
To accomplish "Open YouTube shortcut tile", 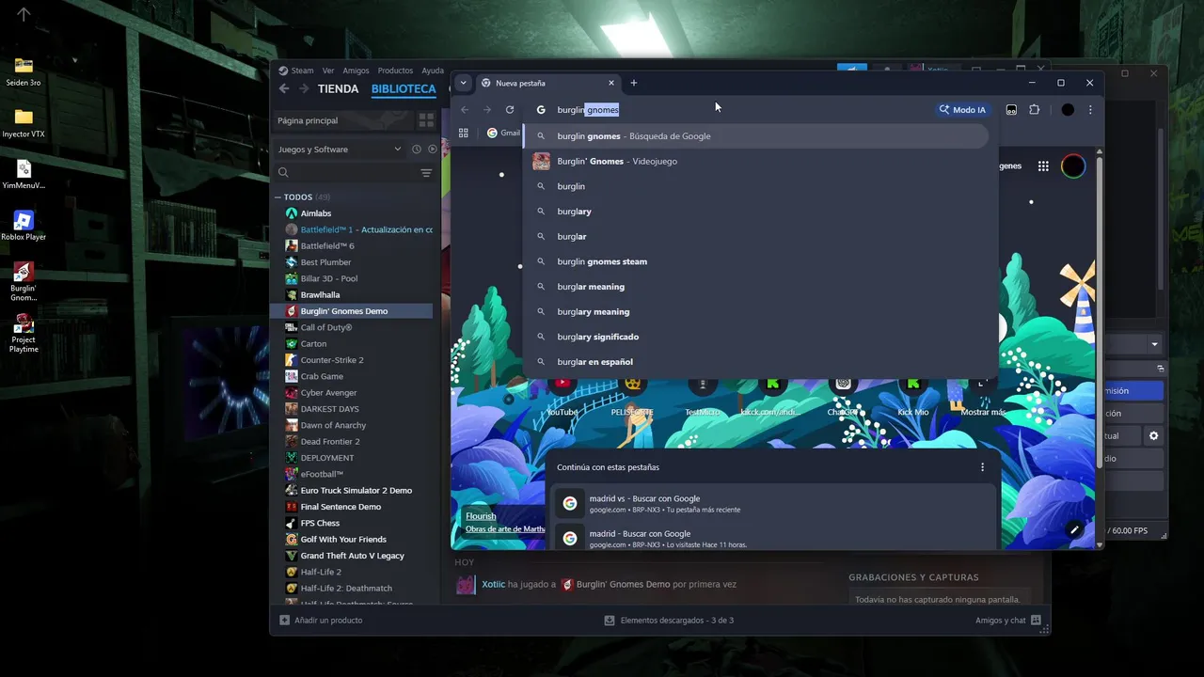I will click(562, 395).
